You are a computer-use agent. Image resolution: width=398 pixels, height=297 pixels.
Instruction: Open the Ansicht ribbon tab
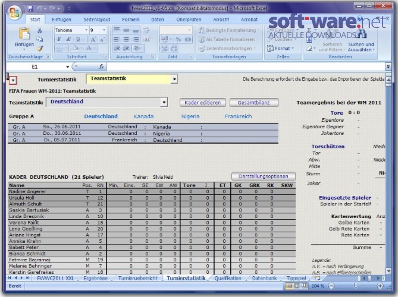(221, 20)
